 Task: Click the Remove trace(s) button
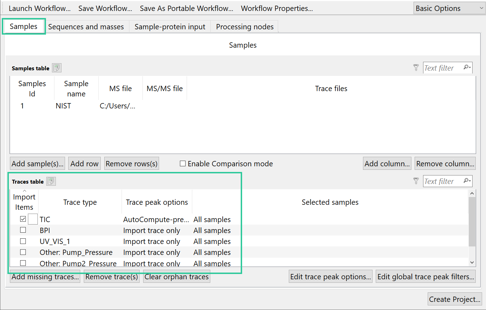point(112,277)
